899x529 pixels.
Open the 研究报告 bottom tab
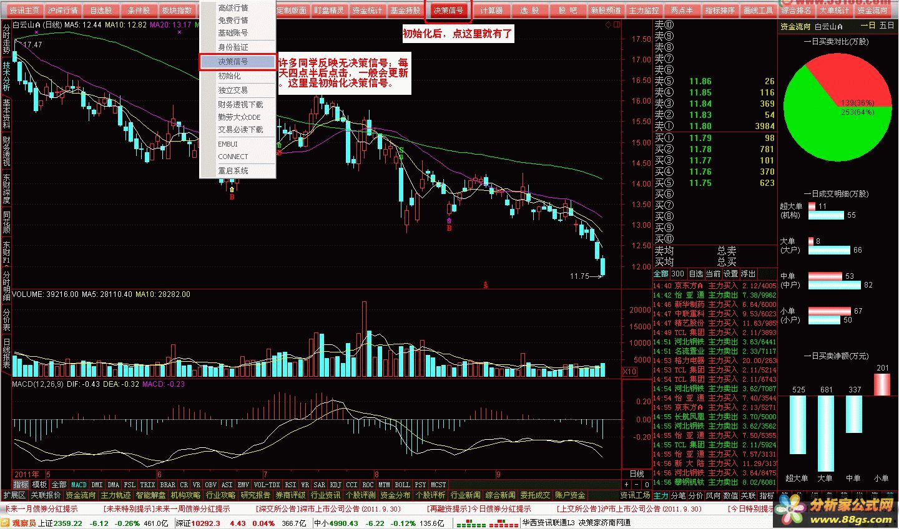[x=255, y=495]
